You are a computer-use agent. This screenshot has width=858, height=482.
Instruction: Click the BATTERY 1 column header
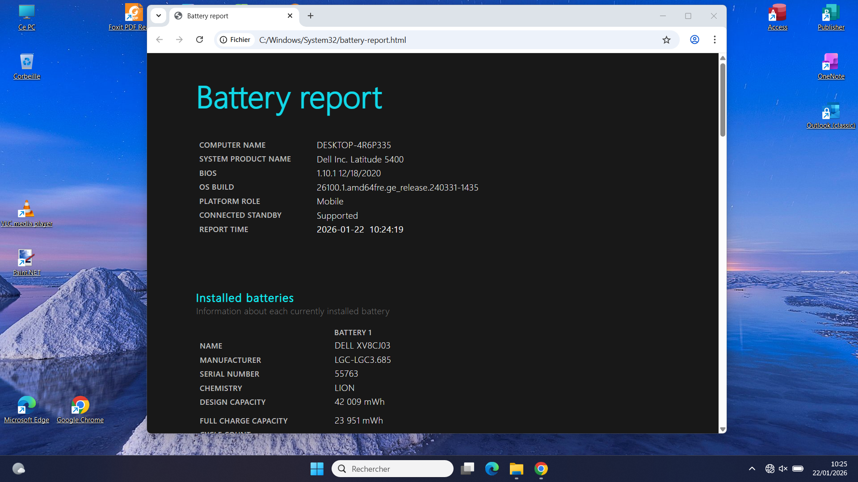click(x=353, y=332)
